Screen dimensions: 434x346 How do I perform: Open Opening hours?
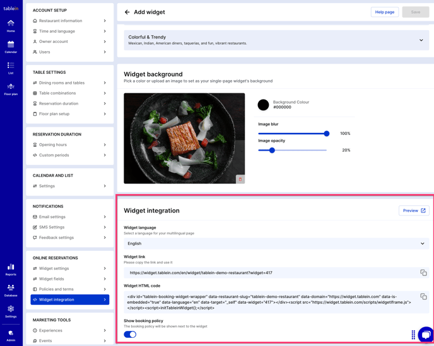pyautogui.click(x=69, y=145)
